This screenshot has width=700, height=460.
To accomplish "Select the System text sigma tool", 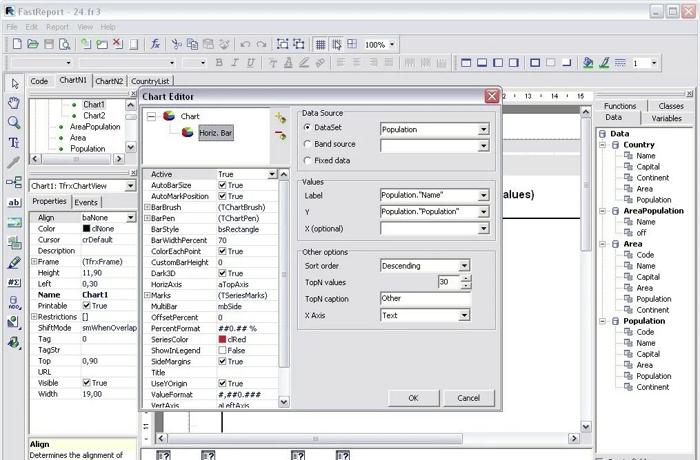I will pos(14,282).
